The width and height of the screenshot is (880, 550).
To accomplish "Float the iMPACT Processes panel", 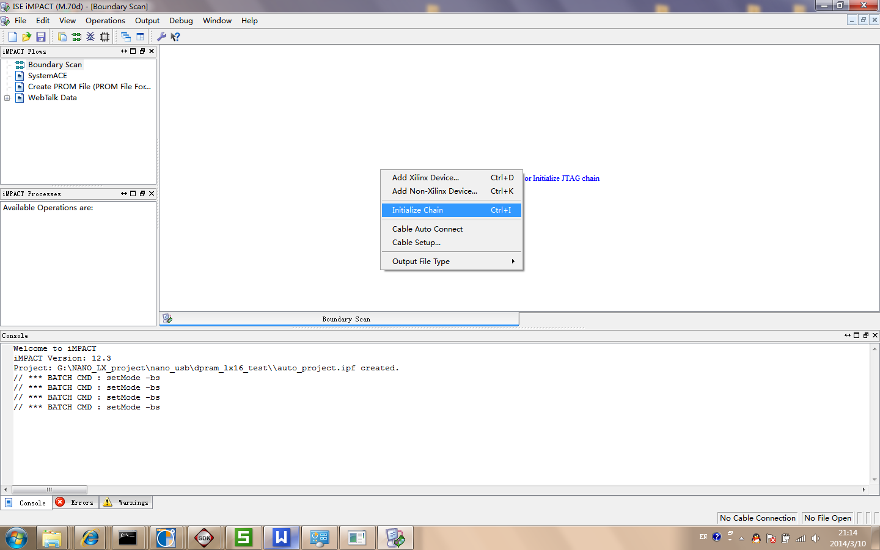I will point(142,194).
